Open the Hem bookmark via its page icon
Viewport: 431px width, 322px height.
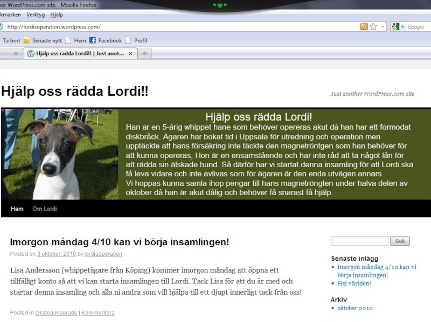tap(67, 40)
